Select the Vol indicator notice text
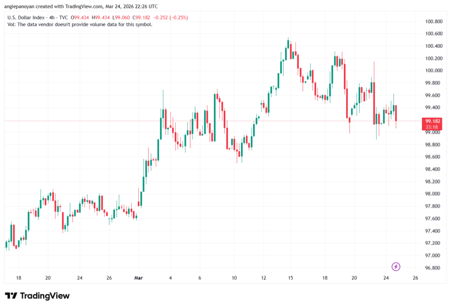This screenshot has height=308, width=451. [80, 25]
